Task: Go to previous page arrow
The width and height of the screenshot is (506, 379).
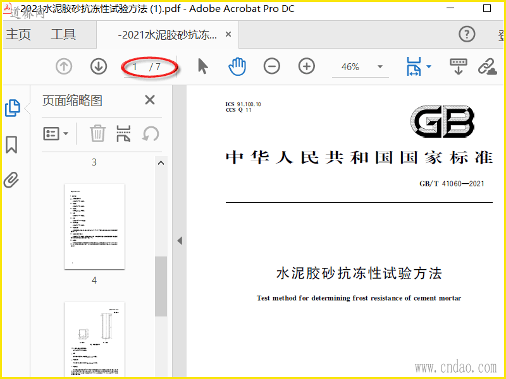Action: click(x=64, y=67)
